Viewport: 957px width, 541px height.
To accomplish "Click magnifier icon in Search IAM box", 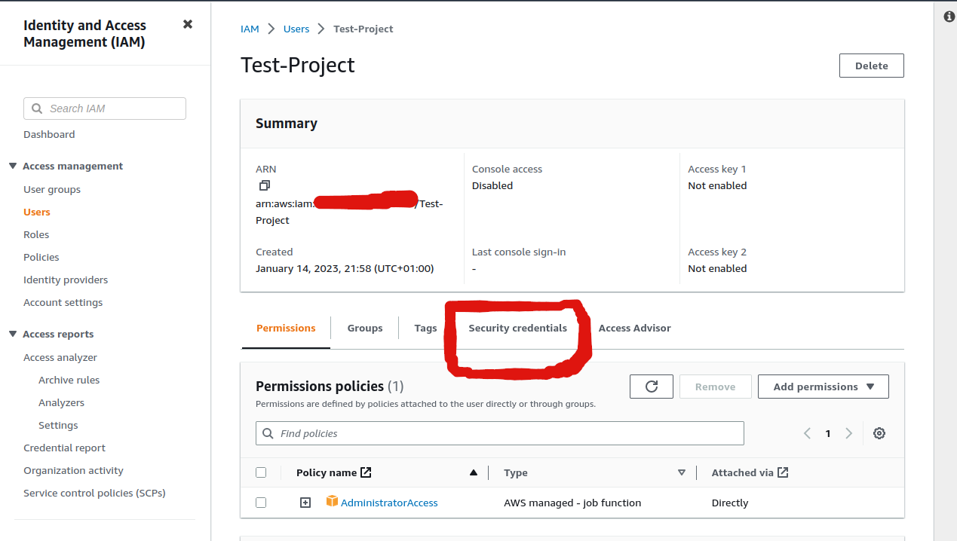I will pos(37,109).
